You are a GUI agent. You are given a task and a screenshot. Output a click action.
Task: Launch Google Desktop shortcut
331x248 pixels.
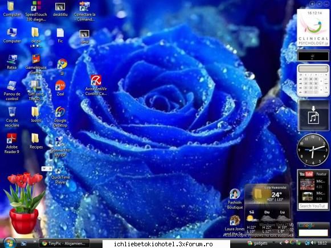click(x=60, y=117)
